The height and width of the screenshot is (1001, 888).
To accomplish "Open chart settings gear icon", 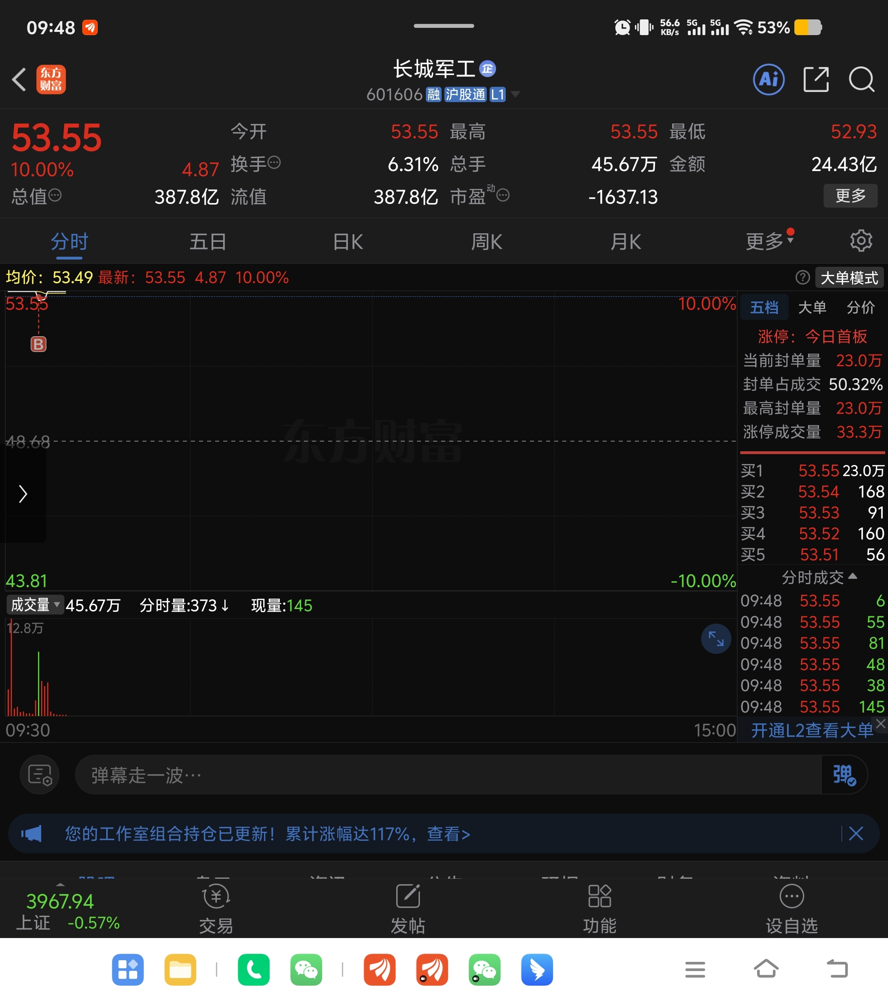I will point(861,241).
